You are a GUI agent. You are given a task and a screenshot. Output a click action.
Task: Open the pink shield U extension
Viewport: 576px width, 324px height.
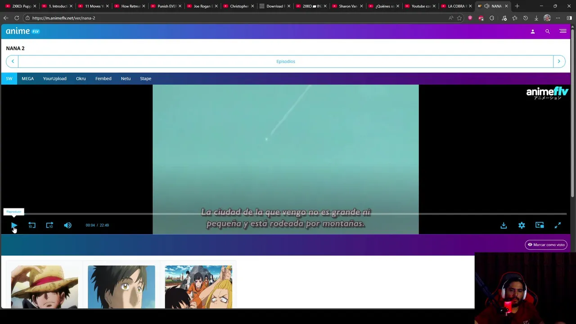click(470, 18)
